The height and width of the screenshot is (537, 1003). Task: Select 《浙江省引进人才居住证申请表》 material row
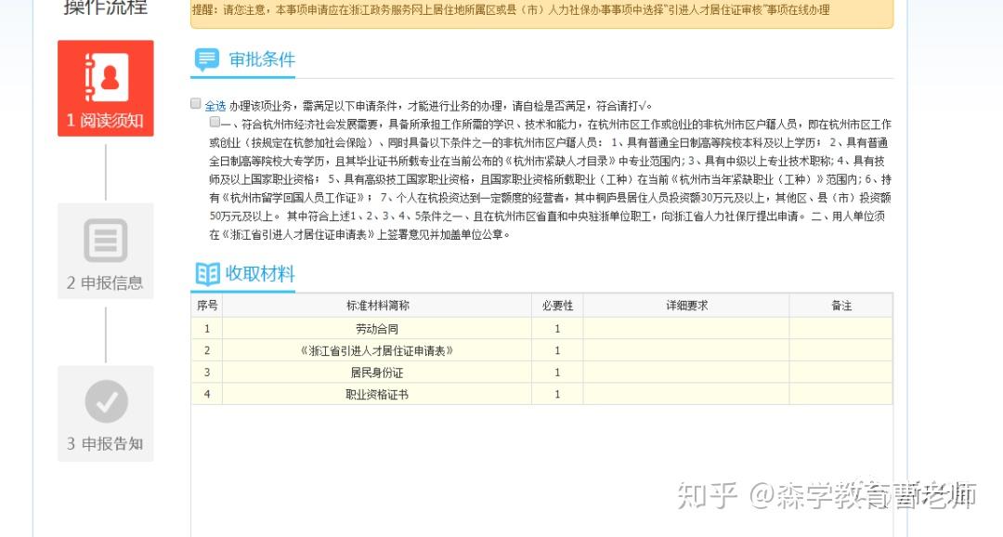coord(541,351)
